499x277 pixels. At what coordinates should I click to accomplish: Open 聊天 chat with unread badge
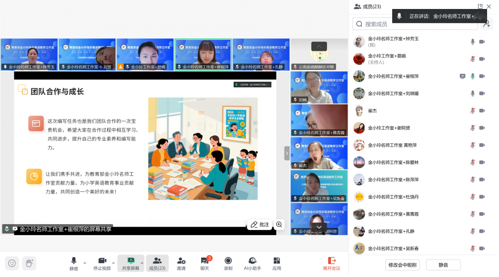[x=205, y=263]
